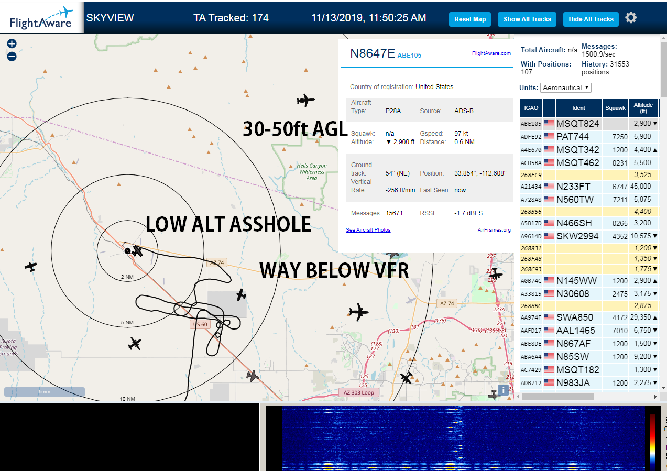Select the N145WW aircraft row
667x471 pixels.
point(589,281)
